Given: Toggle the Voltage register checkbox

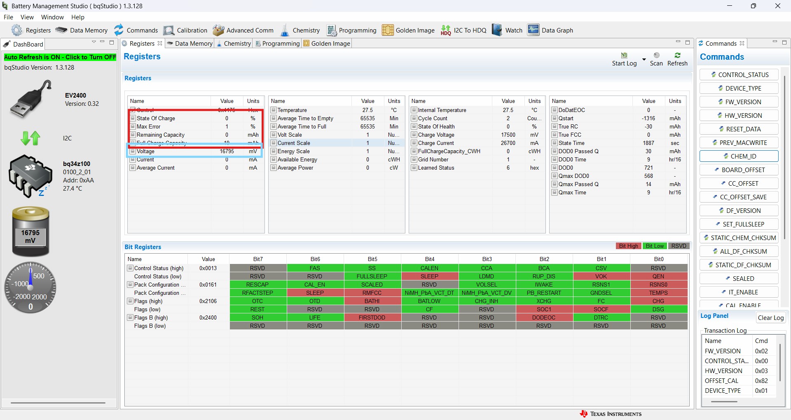Looking at the screenshot, I should 133,151.
